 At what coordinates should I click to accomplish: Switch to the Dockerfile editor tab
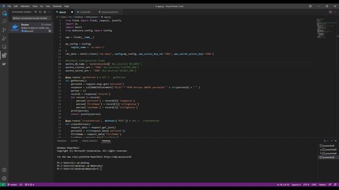click(x=85, y=12)
